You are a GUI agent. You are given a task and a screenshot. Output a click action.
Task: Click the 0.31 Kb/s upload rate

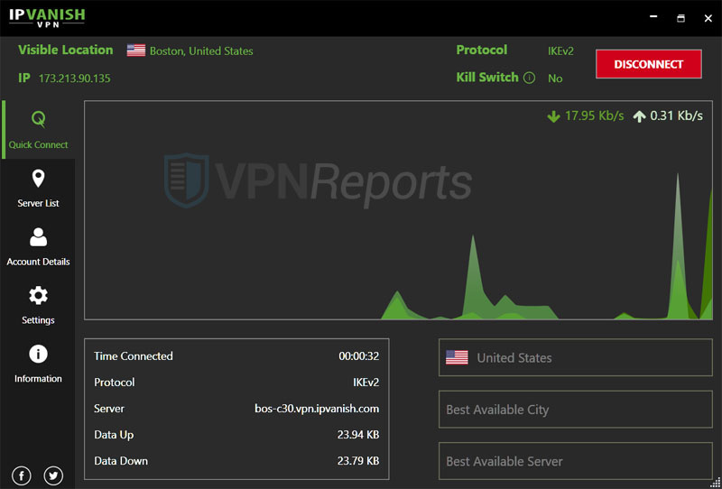[x=676, y=115]
